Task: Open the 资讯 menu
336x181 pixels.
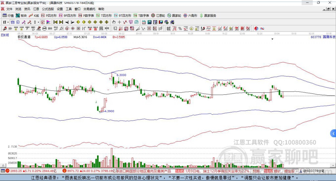Action: tap(27, 9)
